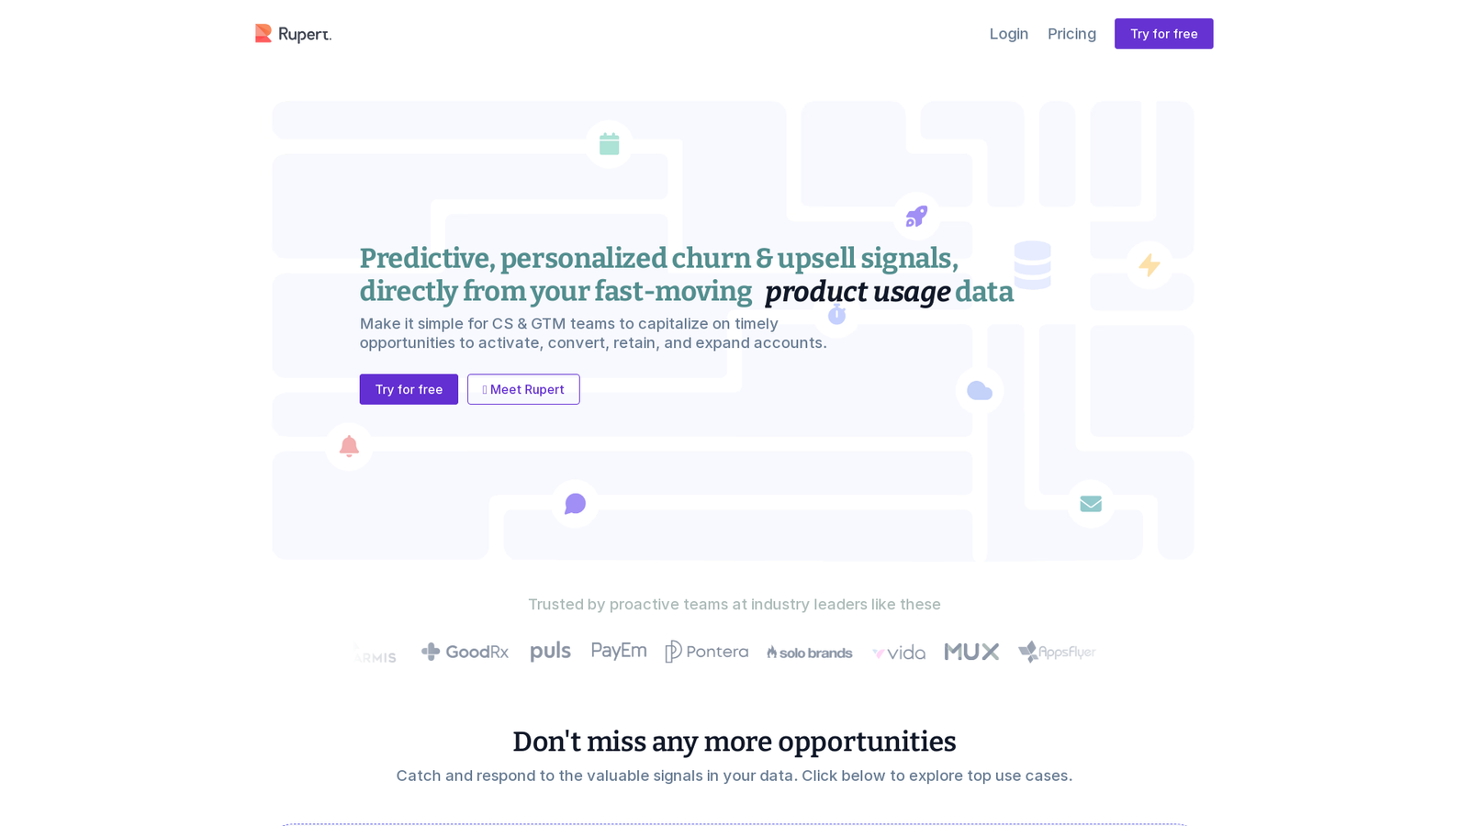1469x826 pixels.
Task: Click the Meet Rupert button
Action: (523, 389)
